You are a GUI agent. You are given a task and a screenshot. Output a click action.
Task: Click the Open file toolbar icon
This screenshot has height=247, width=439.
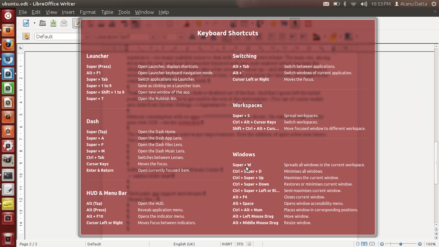click(x=42, y=23)
